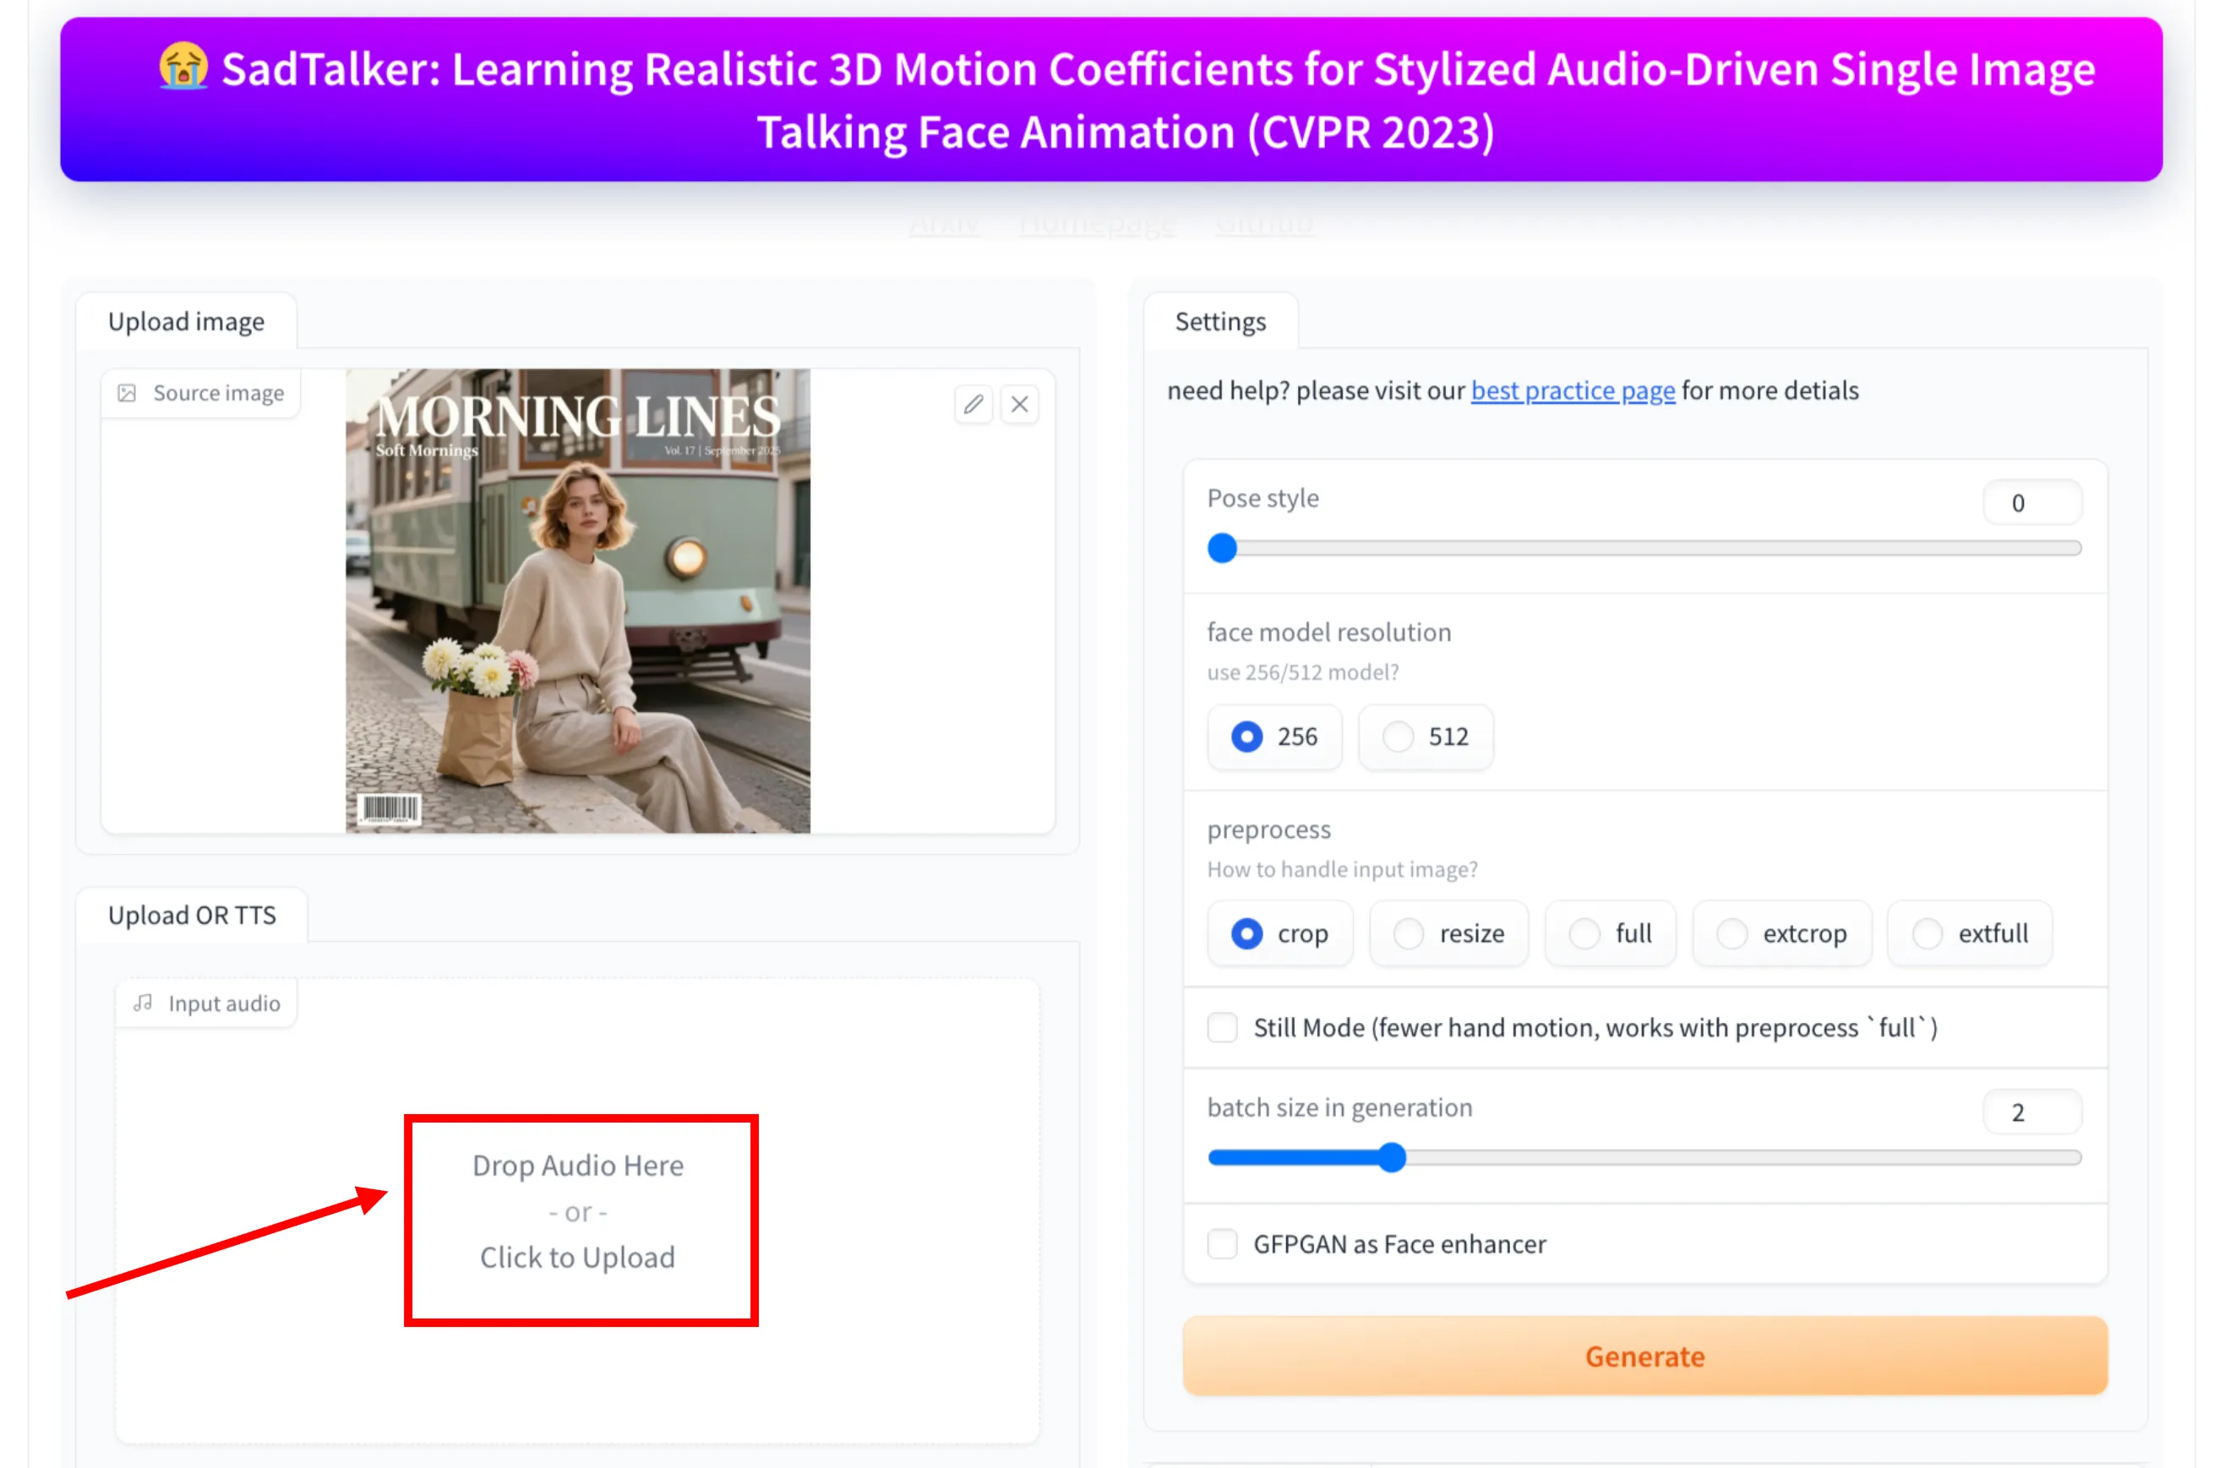Enable the Still Mode checkbox
The image size is (2214, 1468).
1222,1027
